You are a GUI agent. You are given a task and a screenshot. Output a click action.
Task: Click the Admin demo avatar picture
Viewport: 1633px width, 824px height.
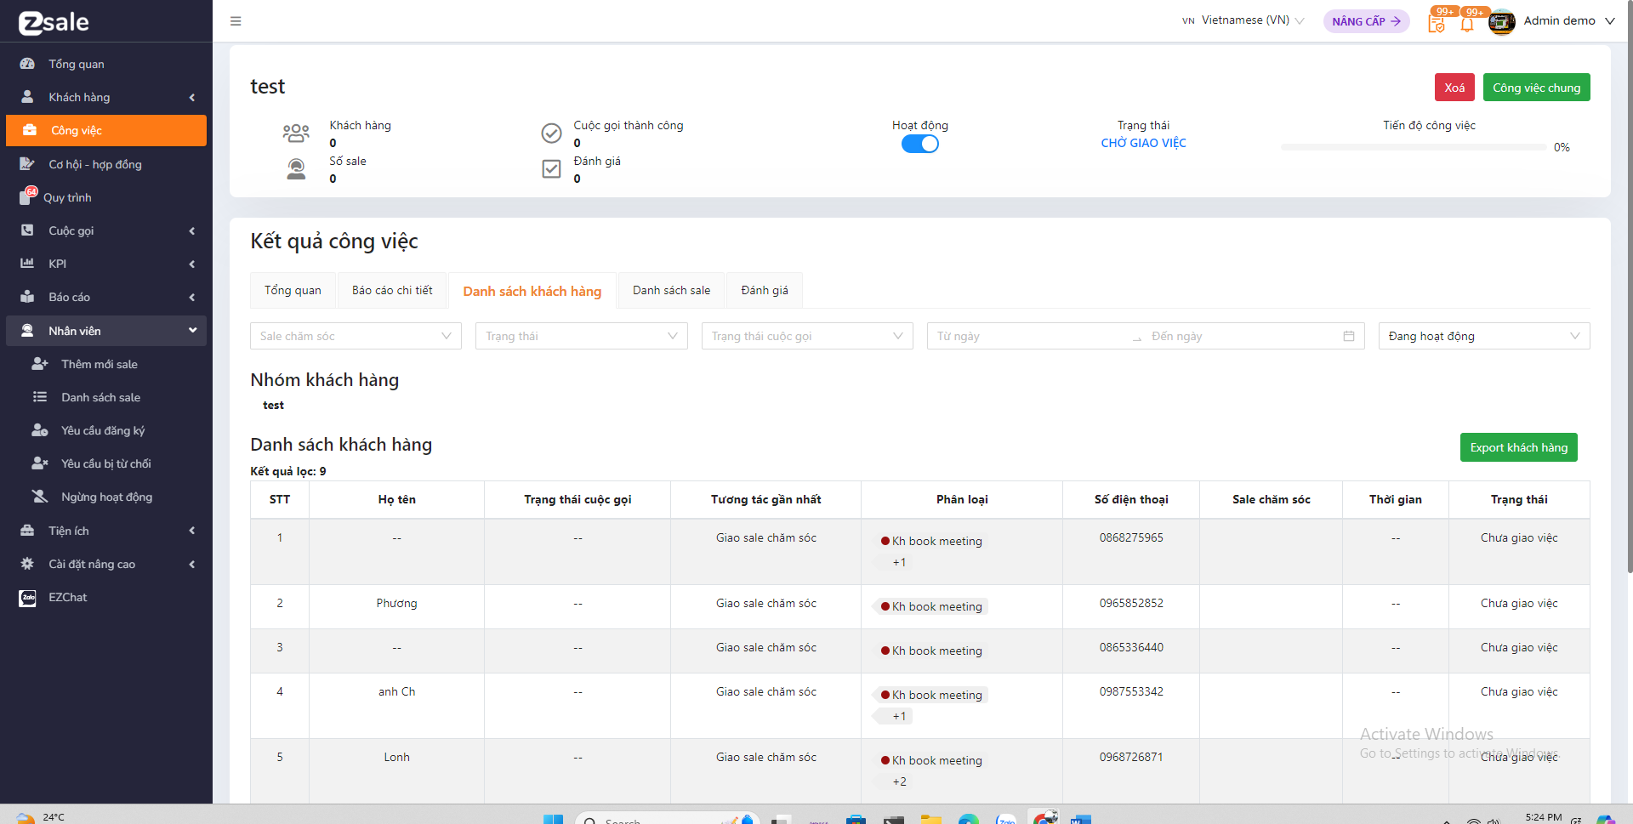coord(1502,21)
